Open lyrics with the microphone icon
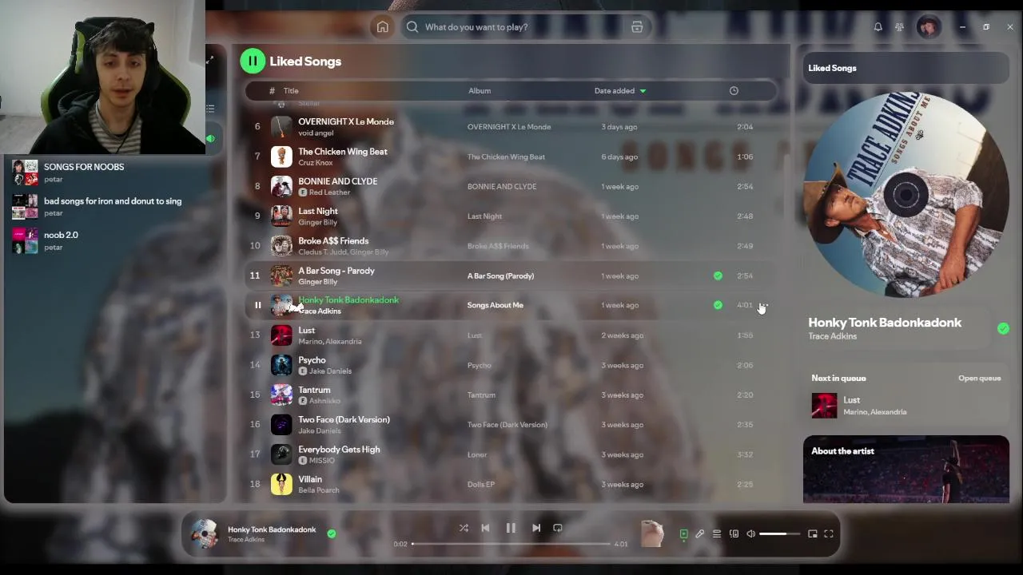Viewport: 1023px width, 575px height. click(700, 534)
